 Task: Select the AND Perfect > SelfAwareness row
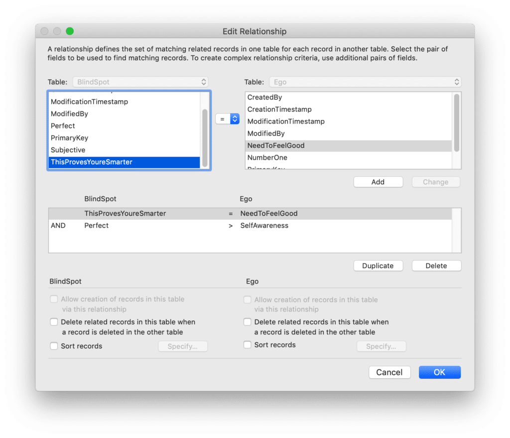(250, 226)
